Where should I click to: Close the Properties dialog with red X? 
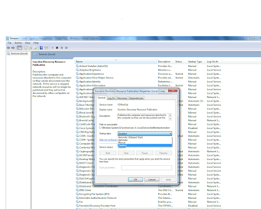click(x=173, y=91)
